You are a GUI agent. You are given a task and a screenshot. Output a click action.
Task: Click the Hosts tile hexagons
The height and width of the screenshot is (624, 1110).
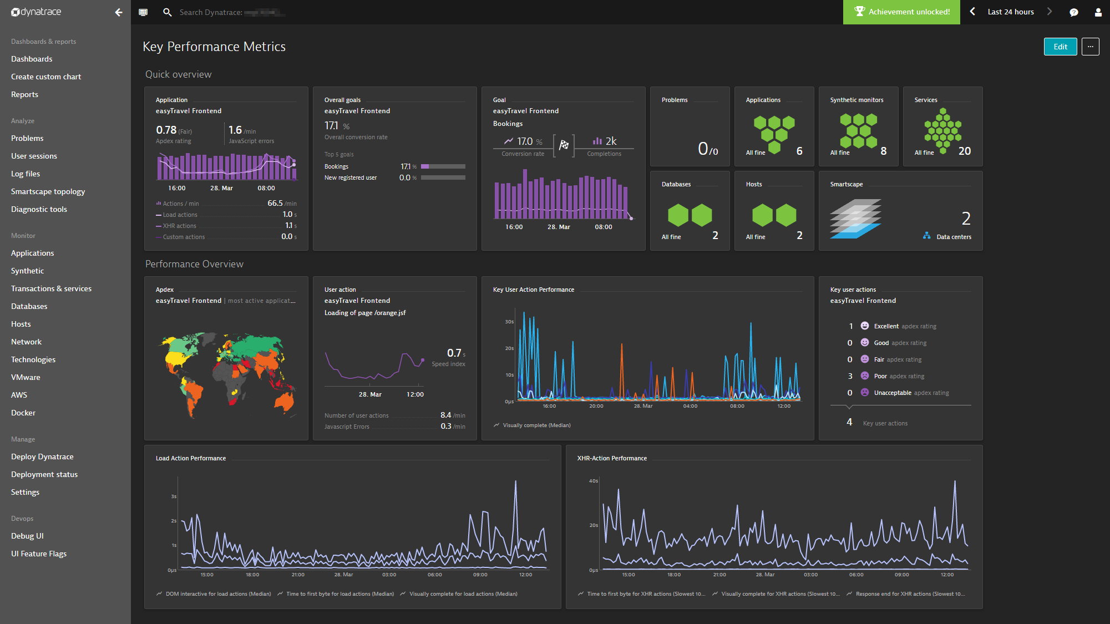point(774,215)
